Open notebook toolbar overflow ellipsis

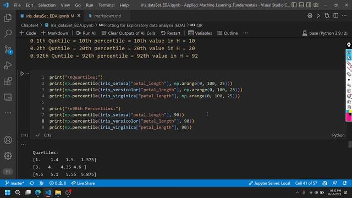coord(245,33)
